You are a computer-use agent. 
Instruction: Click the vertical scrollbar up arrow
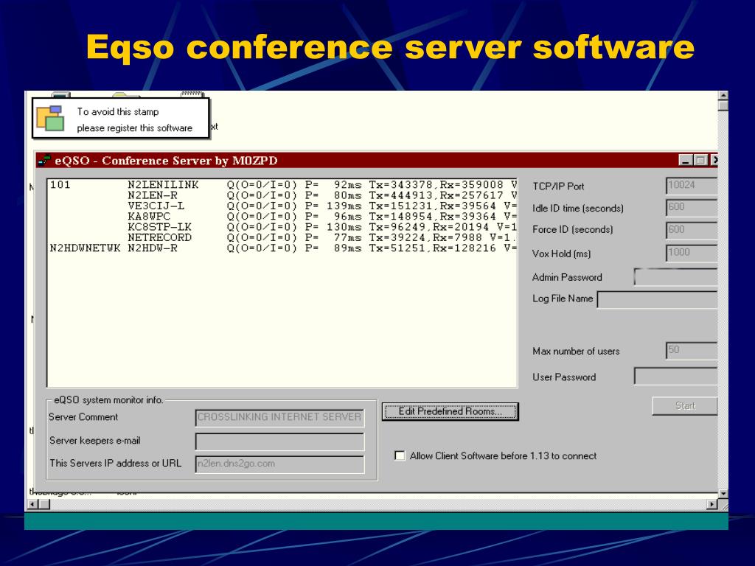pyautogui.click(x=723, y=95)
